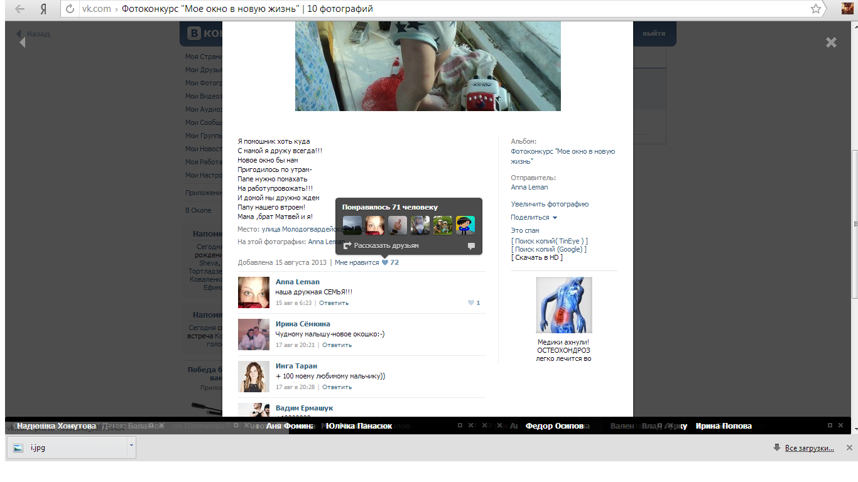The image size is (858, 482).
Task: Click Инга Таран's name
Action: 296,366
